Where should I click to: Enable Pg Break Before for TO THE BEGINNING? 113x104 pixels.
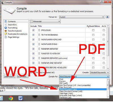pyautogui.click(x=93, y=35)
